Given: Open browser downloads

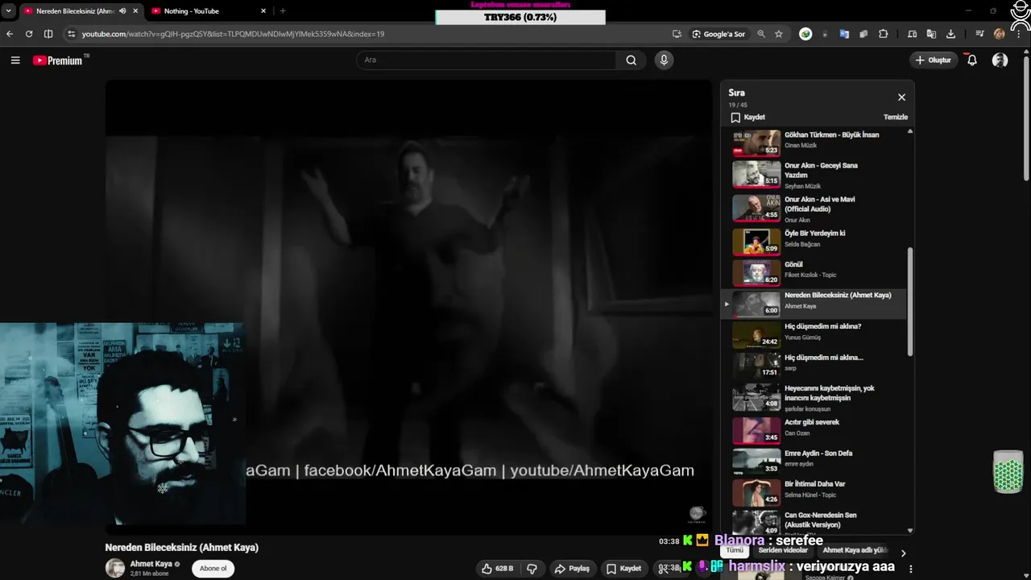Looking at the screenshot, I should pos(951,34).
